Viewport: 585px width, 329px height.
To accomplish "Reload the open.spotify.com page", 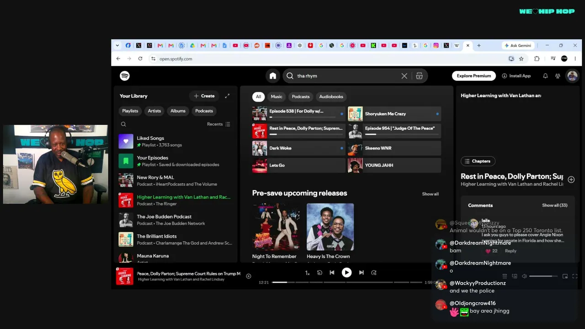I will click(x=140, y=58).
